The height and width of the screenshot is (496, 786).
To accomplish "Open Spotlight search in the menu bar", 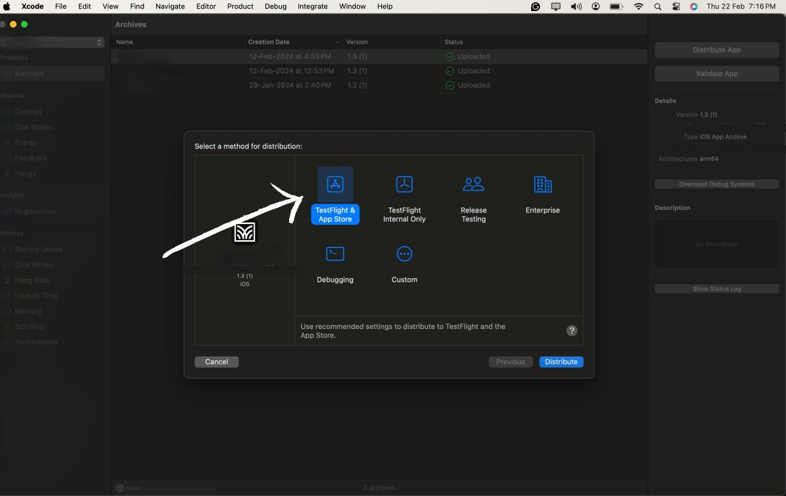I will 658,6.
